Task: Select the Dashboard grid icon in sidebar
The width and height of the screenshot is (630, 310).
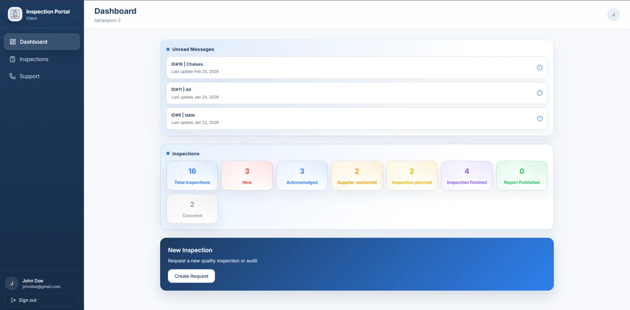Action: point(12,41)
